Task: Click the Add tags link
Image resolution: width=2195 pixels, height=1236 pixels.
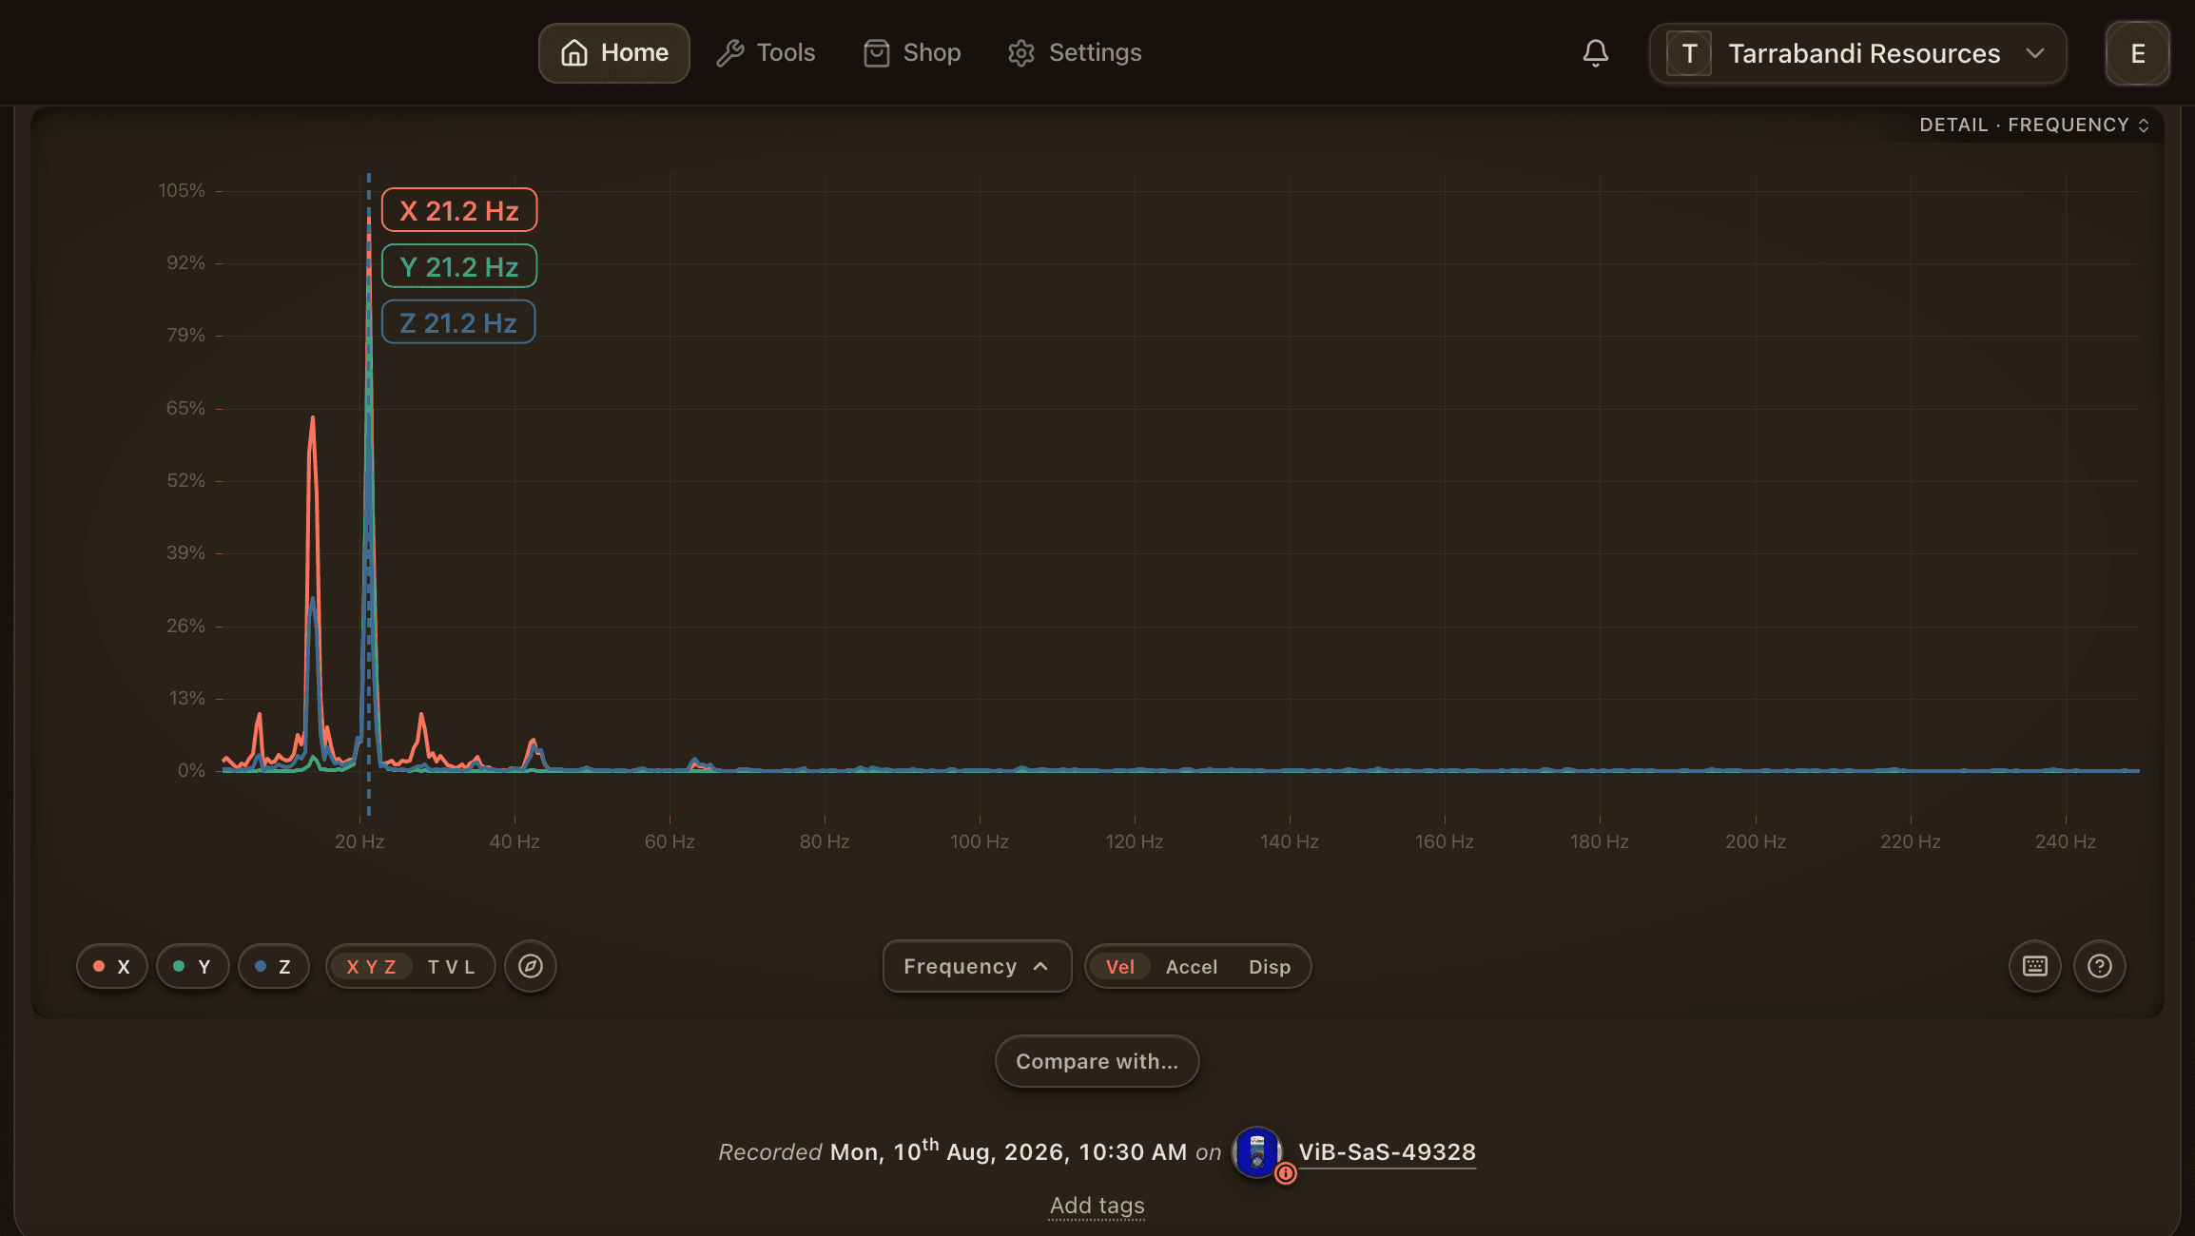Action: pos(1097,1206)
